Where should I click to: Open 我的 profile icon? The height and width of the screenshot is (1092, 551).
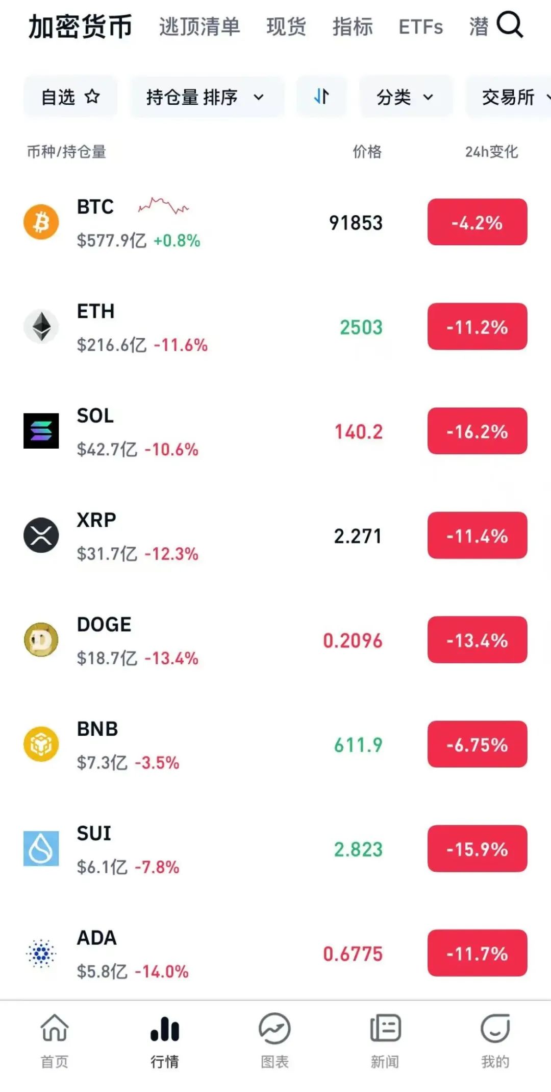click(x=495, y=1029)
